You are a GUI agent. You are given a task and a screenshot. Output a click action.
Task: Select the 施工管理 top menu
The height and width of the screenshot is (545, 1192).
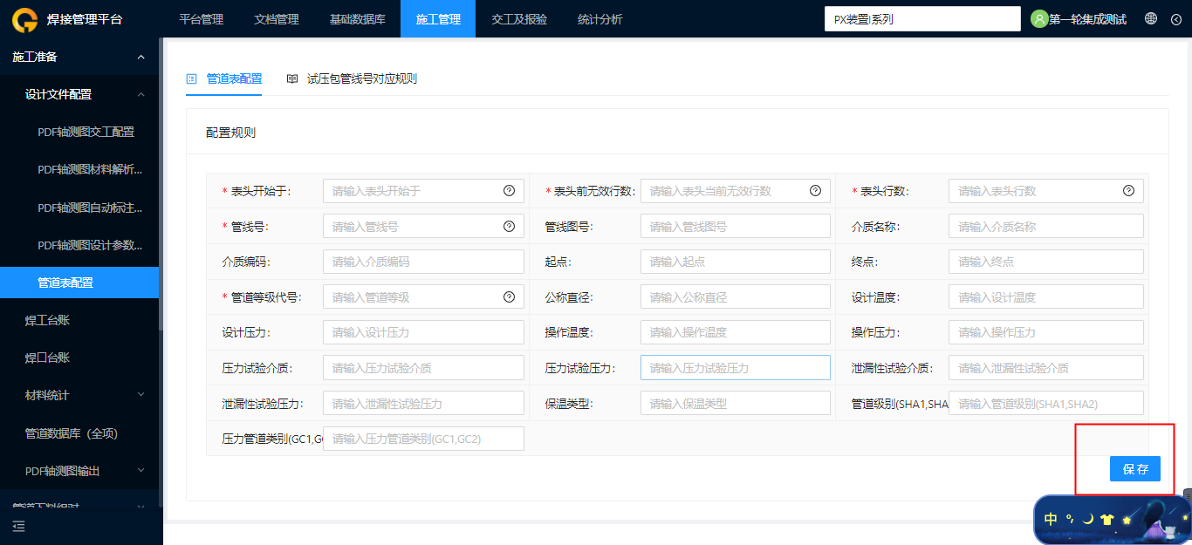coord(438,19)
